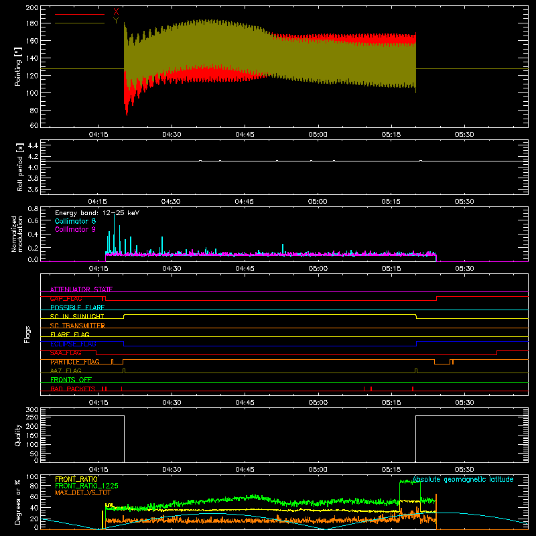This screenshot has height=536, width=536.
Task: Click the MAX_DET_VS_TOT legend entry
Action: pyautogui.click(x=83, y=492)
